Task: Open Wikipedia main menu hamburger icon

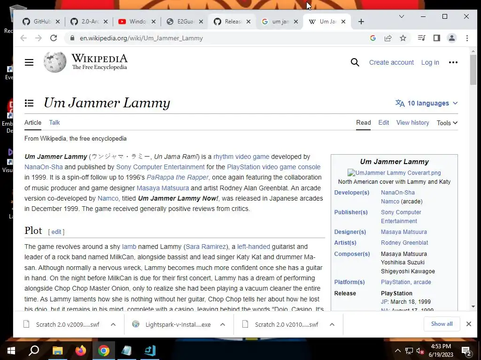Action: [x=29, y=62]
